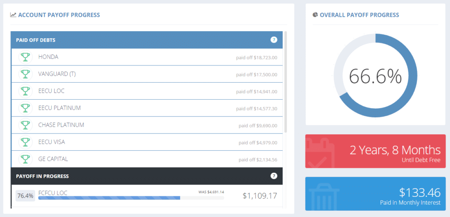The image size is (450, 217).
Task: Click the paid off $9,690.00 amount
Action: pyautogui.click(x=258, y=126)
